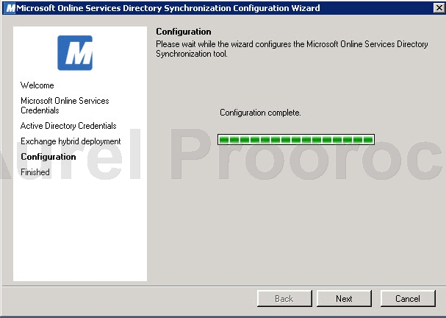
Task: Select the Configuration step in sidebar
Action: pyautogui.click(x=48, y=157)
